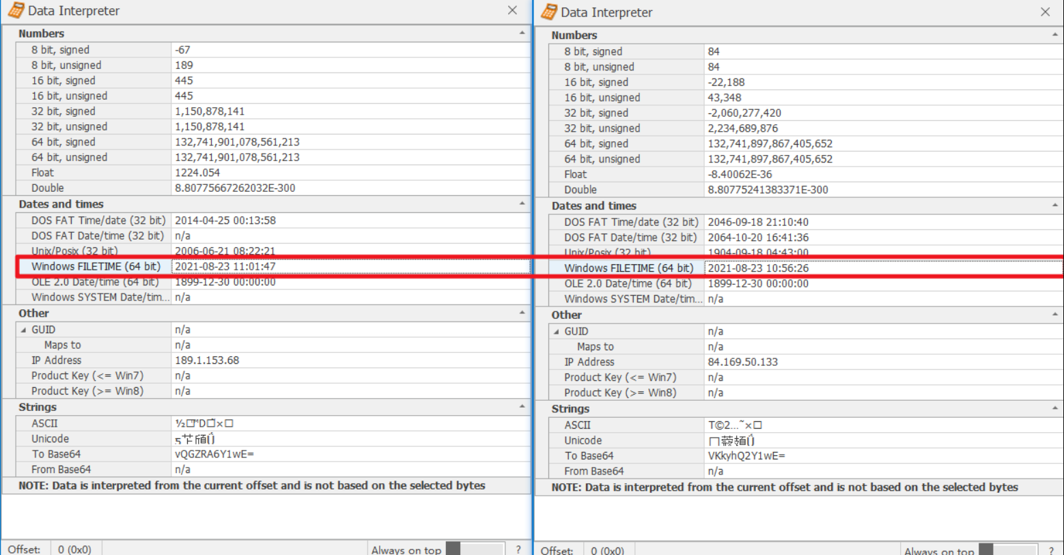Close the right Data Interpreter window
Screen dimensions: 1064x555
1045,12
